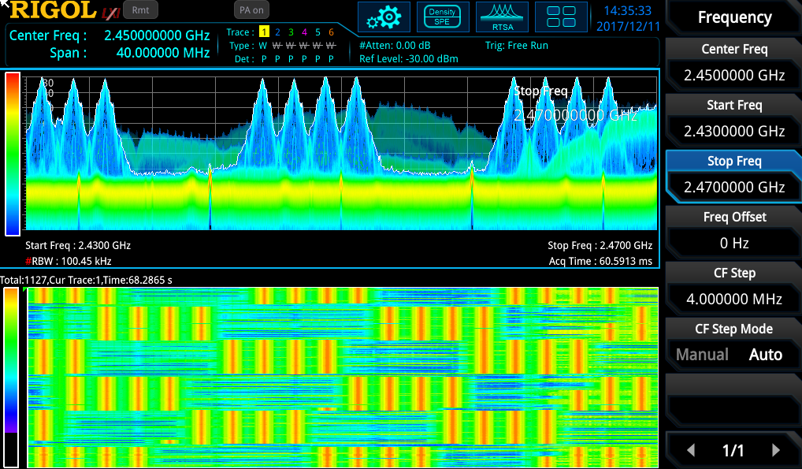Select Trace 1 yellow indicator

point(264,32)
